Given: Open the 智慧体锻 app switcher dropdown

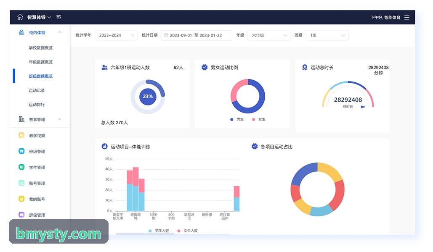Looking at the screenshot, I should [39, 17].
